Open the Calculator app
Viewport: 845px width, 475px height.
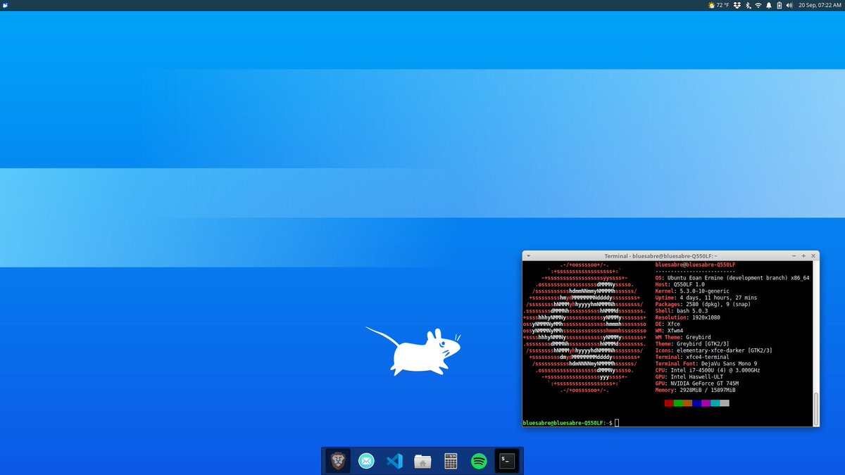(450, 461)
